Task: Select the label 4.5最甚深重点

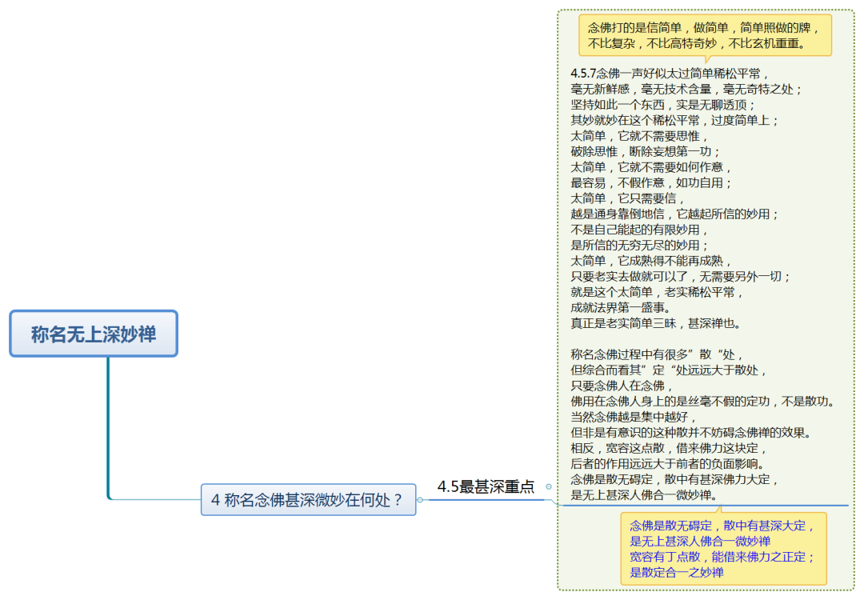Action: [486, 486]
